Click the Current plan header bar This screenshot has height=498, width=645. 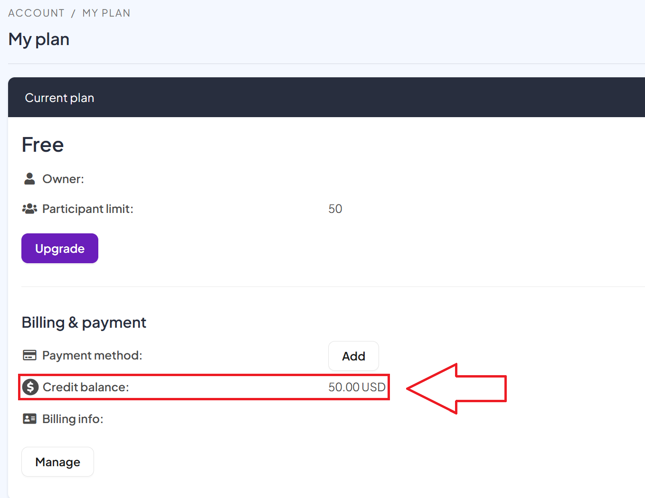(x=326, y=98)
